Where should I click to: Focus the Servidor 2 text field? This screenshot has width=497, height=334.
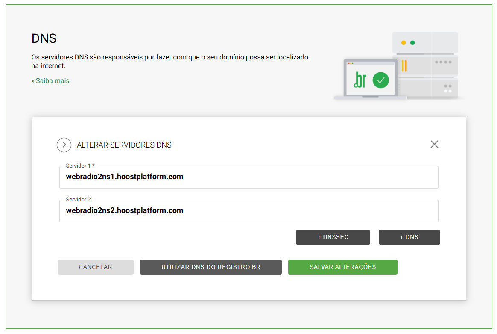pyautogui.click(x=248, y=211)
